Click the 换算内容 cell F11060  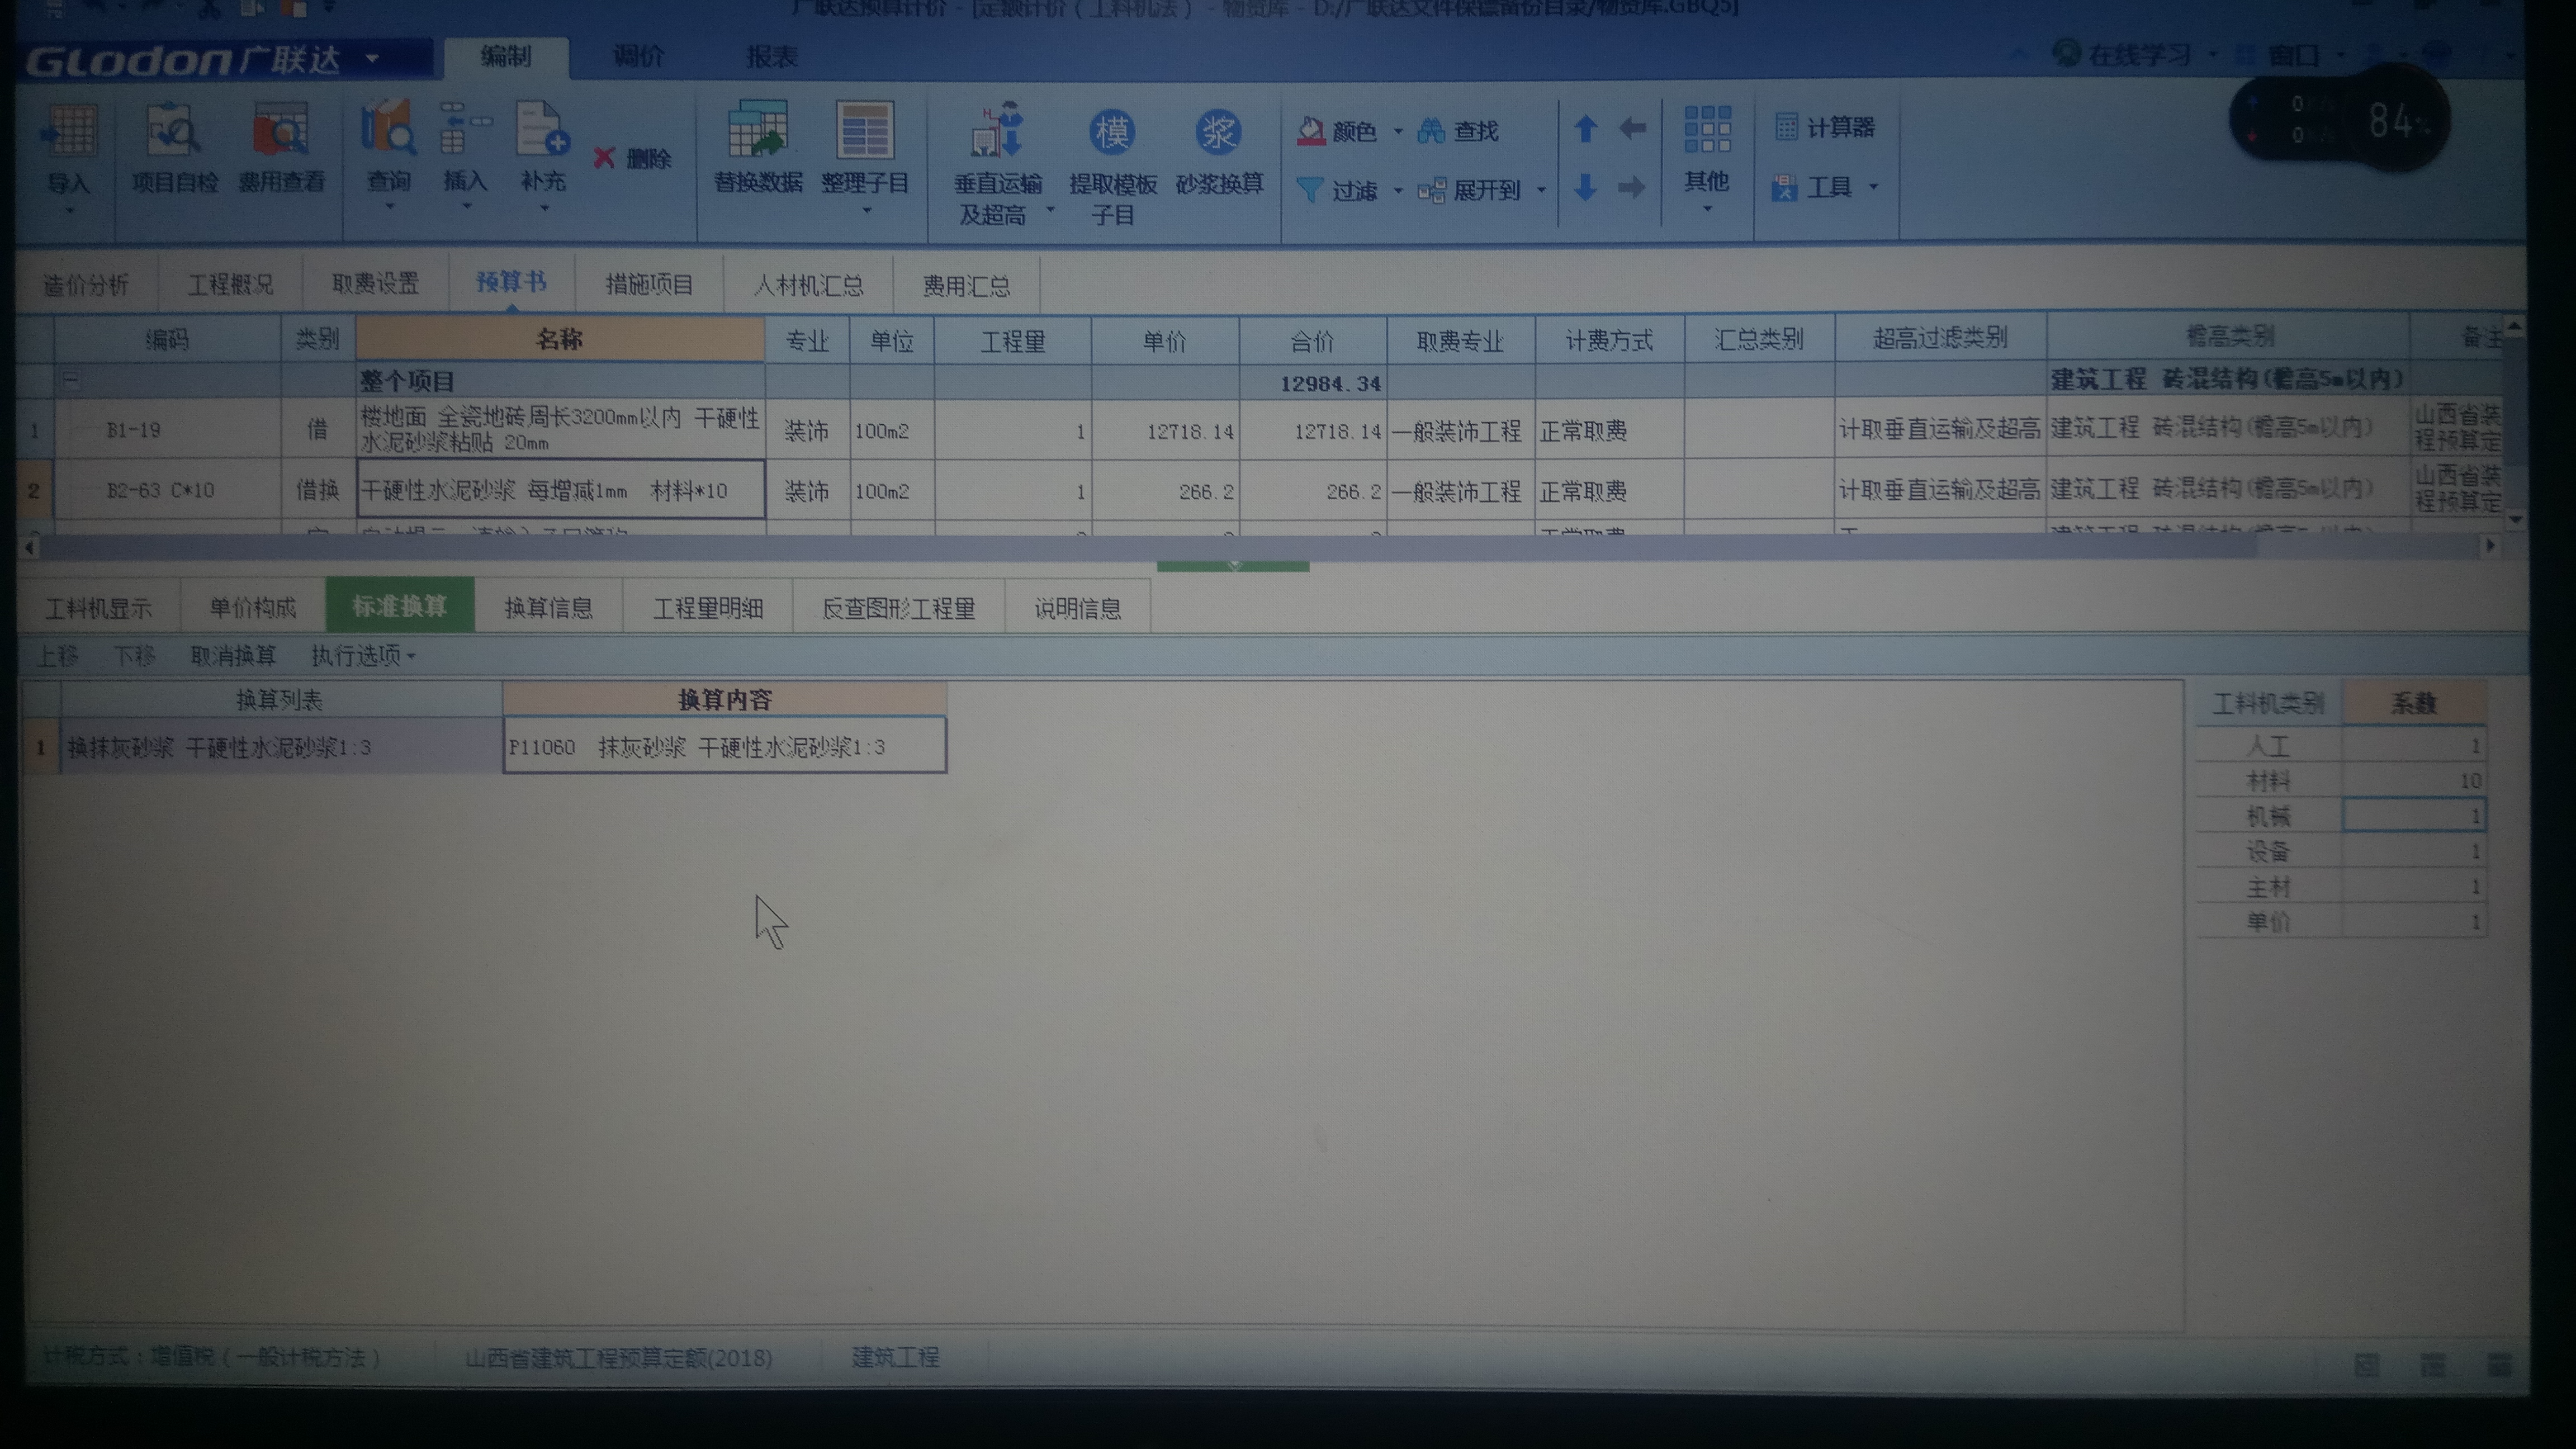pyautogui.click(x=724, y=747)
